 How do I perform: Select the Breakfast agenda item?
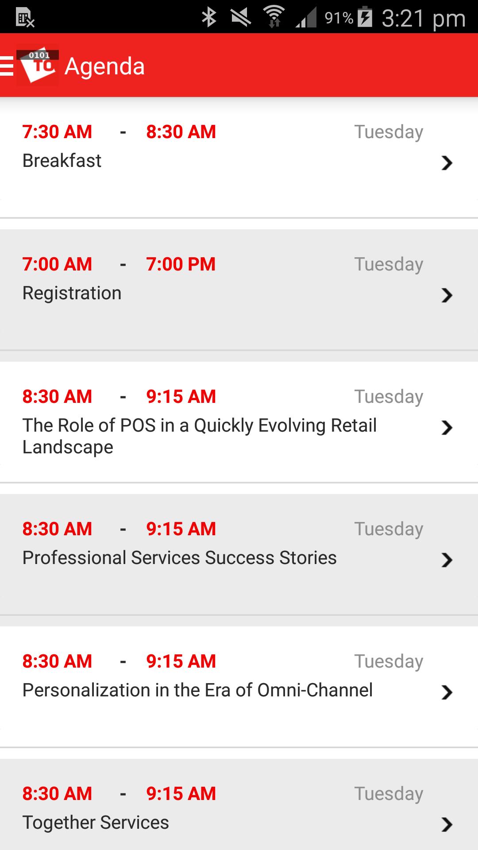point(62,161)
